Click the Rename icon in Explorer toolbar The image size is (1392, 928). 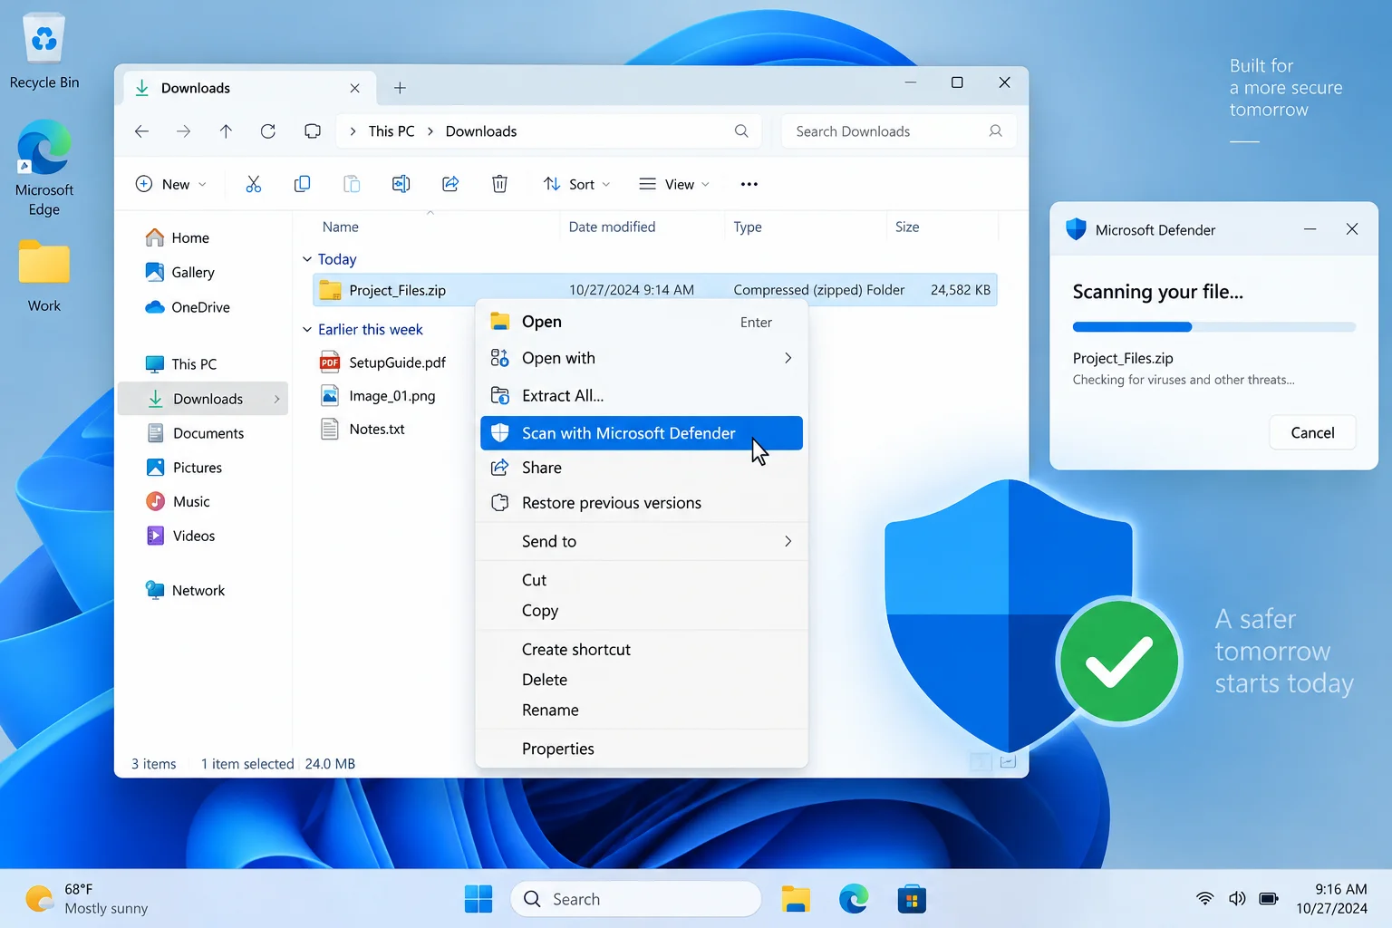click(x=401, y=184)
